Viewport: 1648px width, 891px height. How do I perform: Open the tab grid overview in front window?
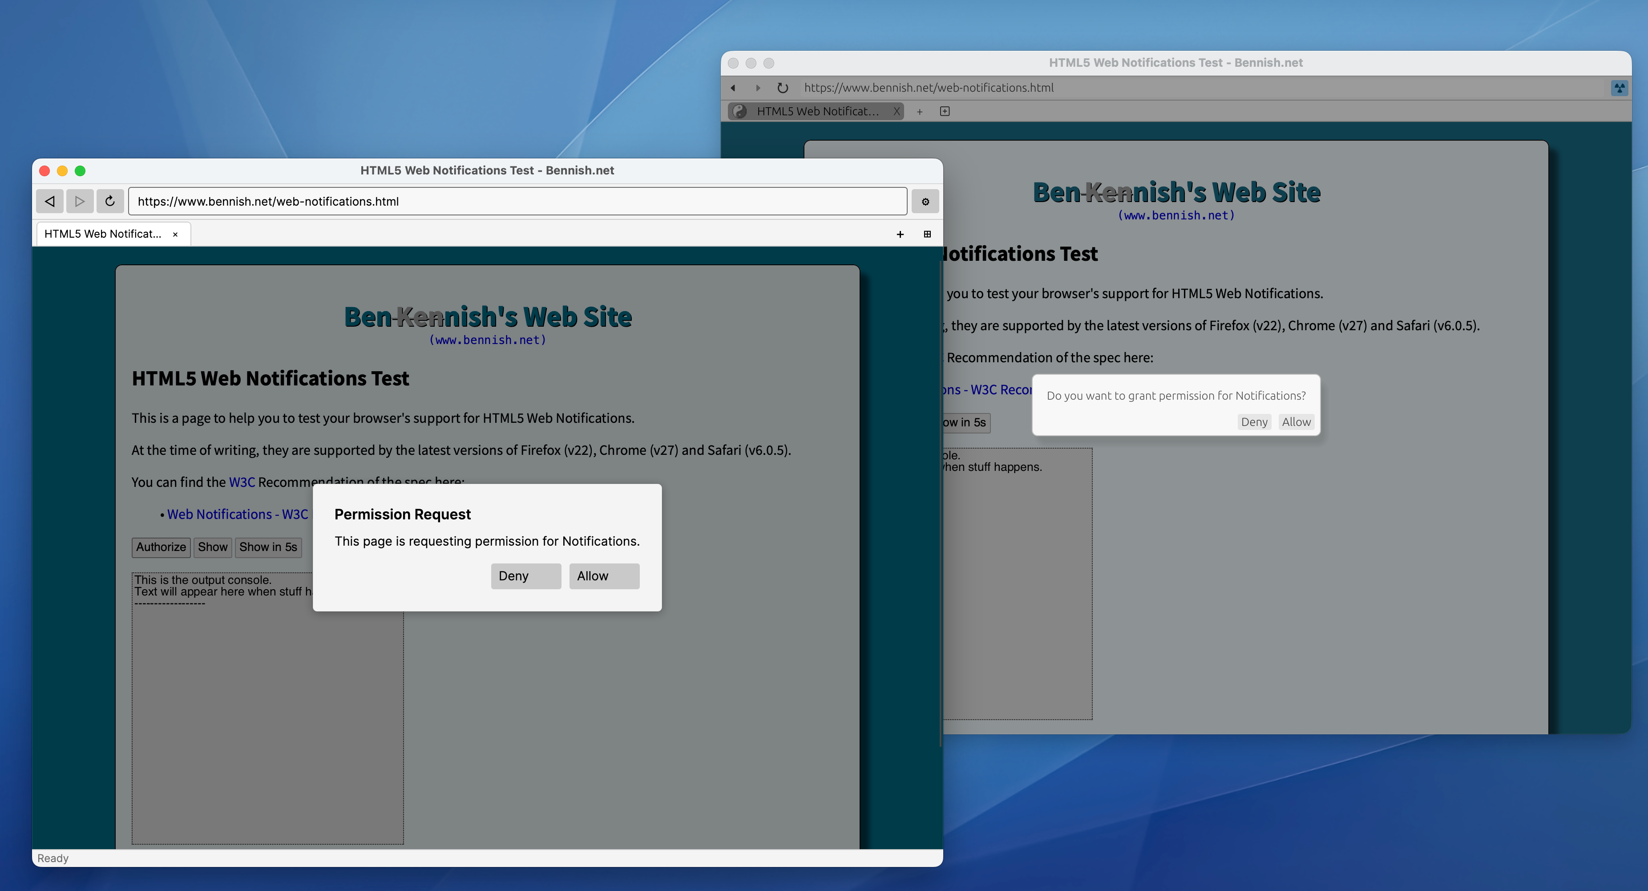tap(927, 234)
